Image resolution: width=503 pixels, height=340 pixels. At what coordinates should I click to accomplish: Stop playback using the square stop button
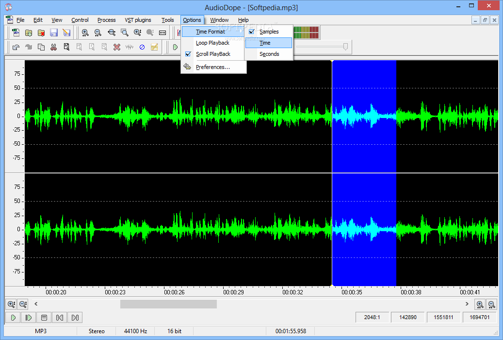(x=44, y=318)
